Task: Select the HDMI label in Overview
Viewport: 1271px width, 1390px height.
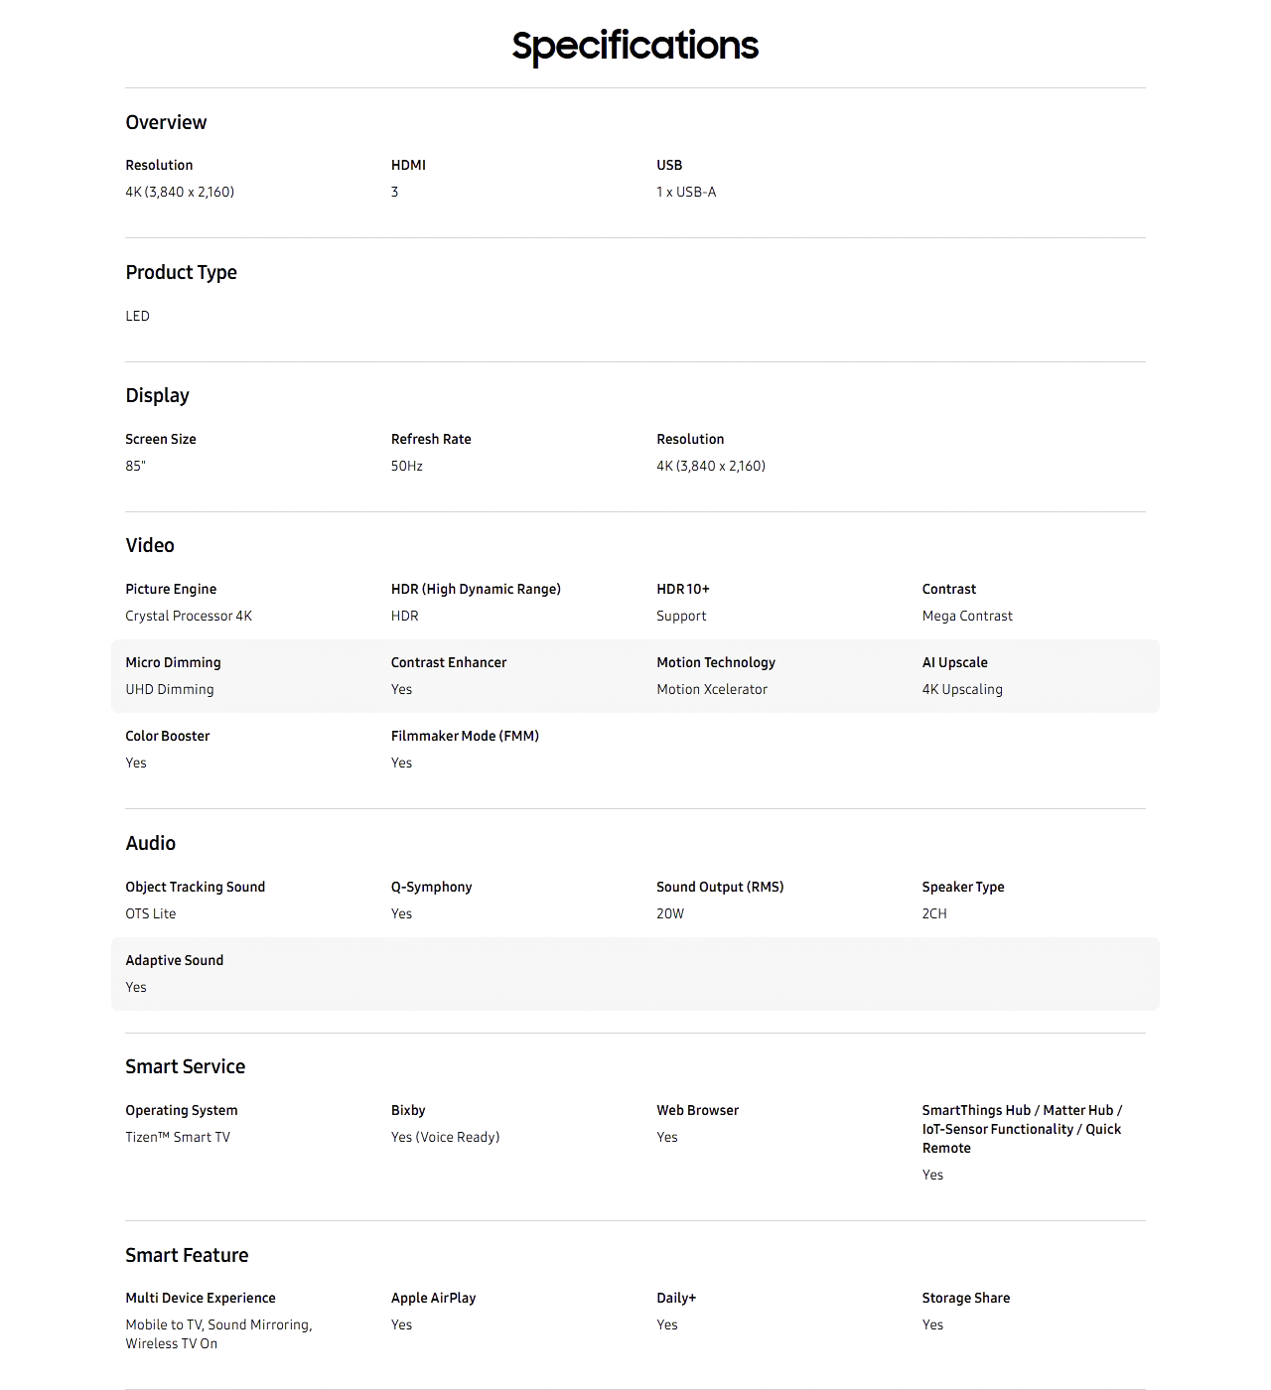Action: (408, 165)
